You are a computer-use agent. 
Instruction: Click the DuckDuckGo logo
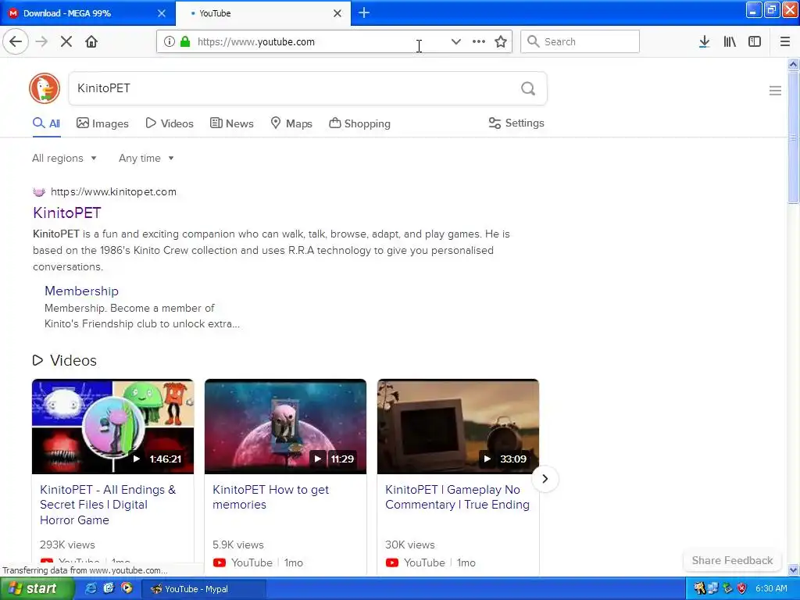(x=45, y=88)
